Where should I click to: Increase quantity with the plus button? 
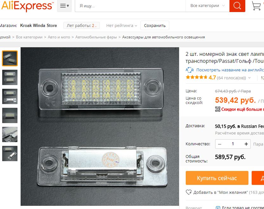246,144
